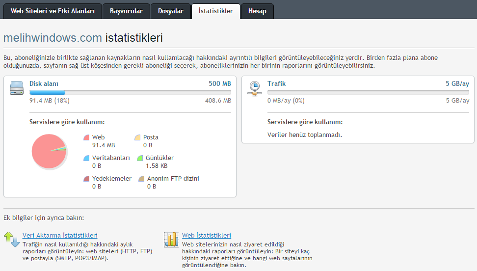Viewport: 477px width, 271px height.
Task: Click the Posta legend color swatch
Action: 137,137
